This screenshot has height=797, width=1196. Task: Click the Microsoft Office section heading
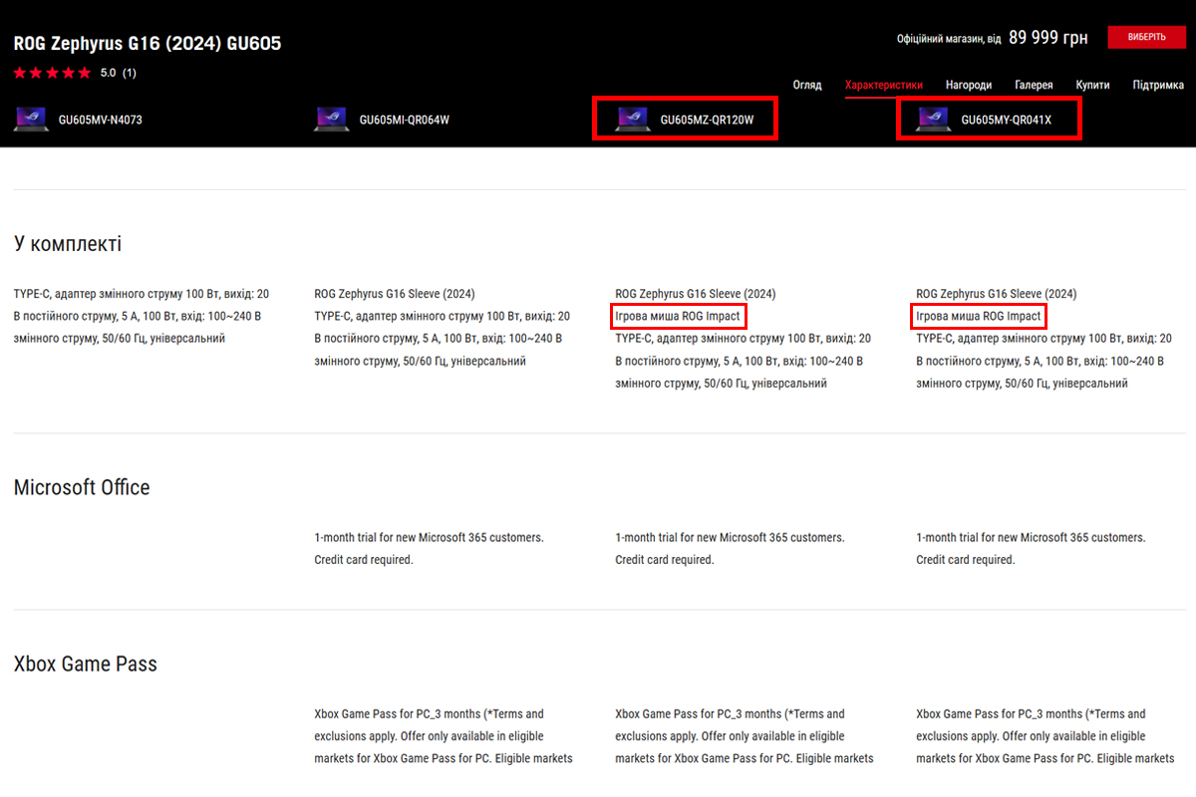coord(82,487)
